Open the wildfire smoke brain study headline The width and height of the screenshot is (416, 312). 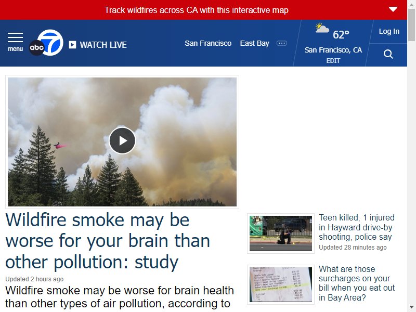(108, 241)
